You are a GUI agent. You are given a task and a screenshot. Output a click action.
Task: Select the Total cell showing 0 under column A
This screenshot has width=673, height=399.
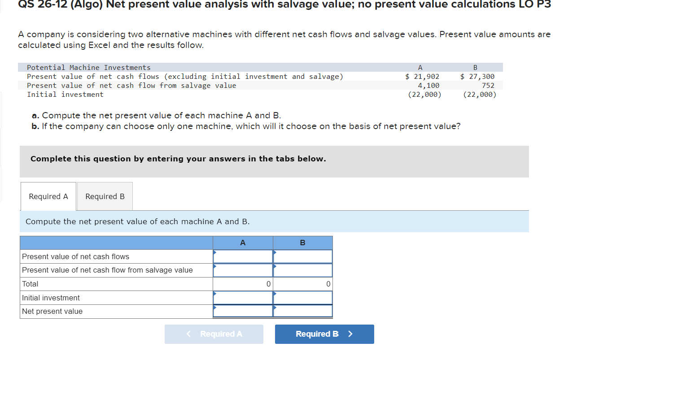(x=244, y=284)
